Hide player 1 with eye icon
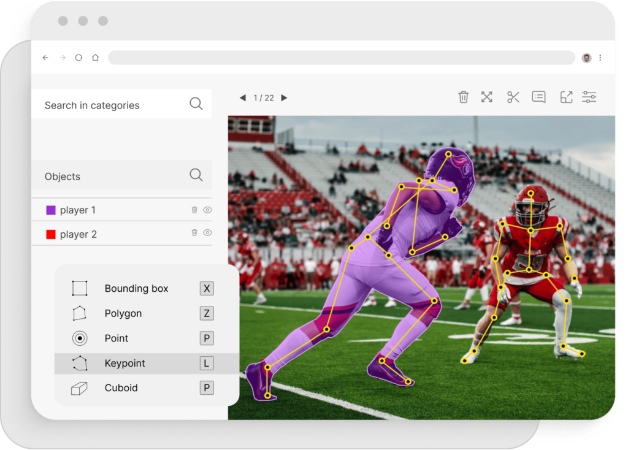Image resolution: width=628 pixels, height=450 pixels. pyautogui.click(x=207, y=210)
